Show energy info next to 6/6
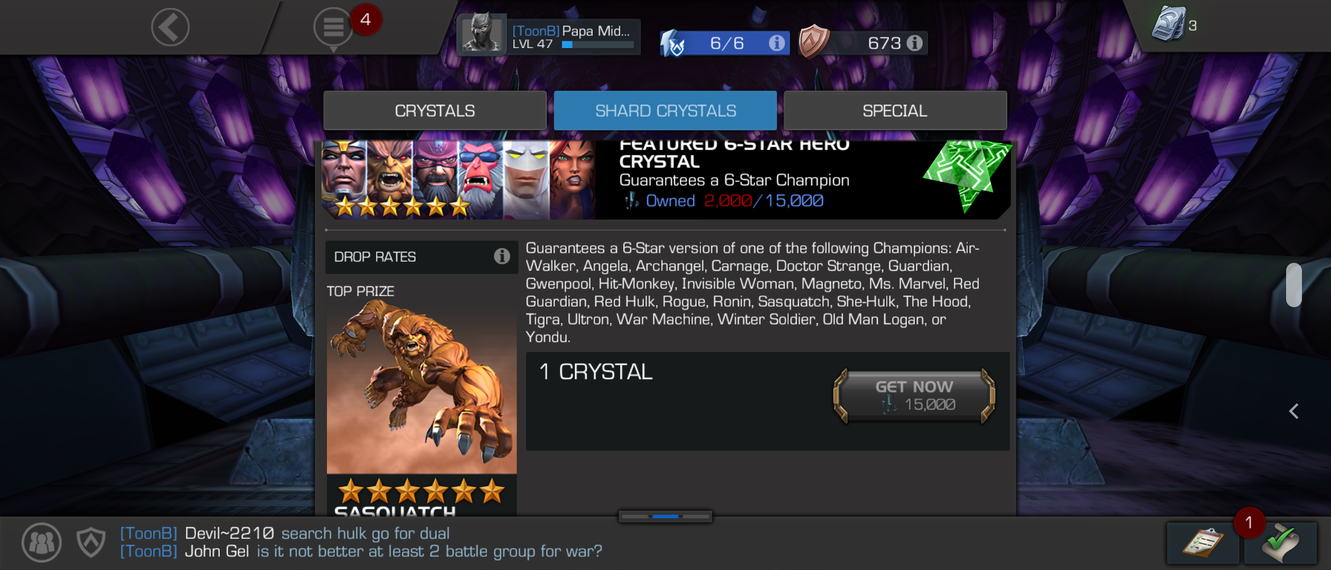Screen dimensions: 1331x570 (x=776, y=43)
